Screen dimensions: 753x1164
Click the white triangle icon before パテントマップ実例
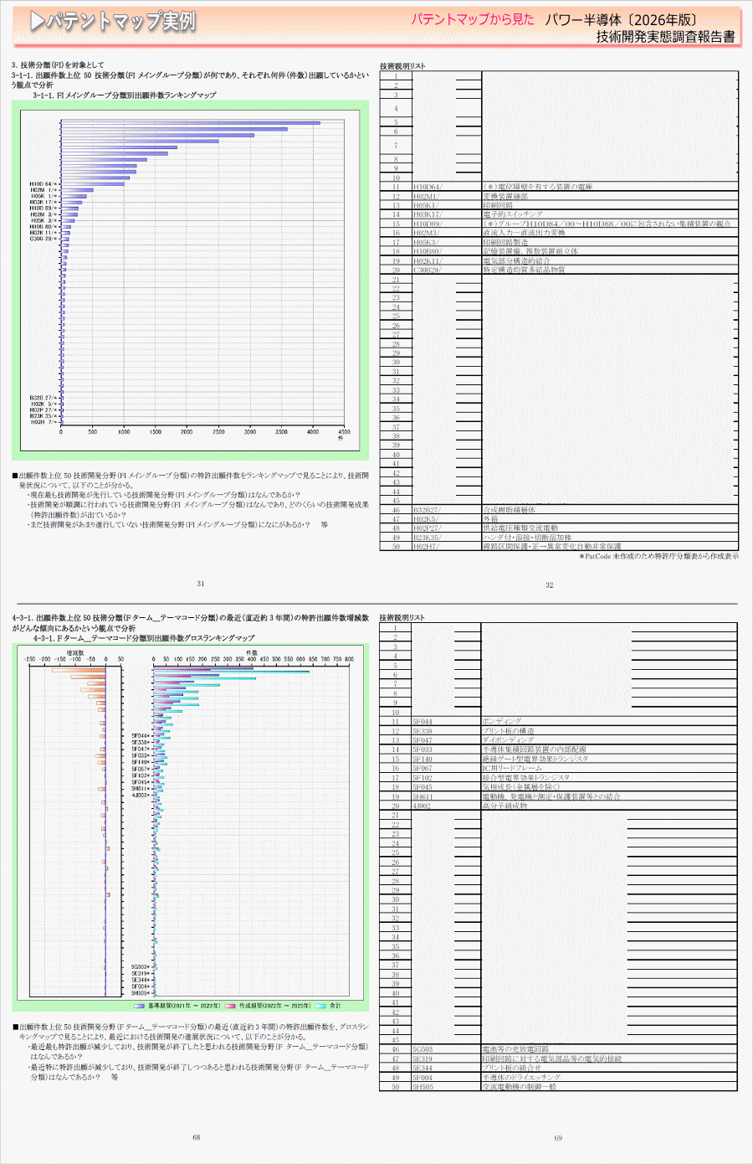(37, 22)
